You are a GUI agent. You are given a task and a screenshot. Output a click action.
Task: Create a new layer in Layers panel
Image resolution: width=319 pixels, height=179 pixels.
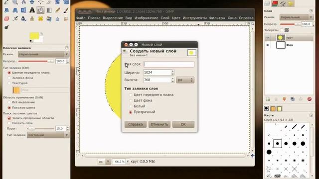pos(268,99)
